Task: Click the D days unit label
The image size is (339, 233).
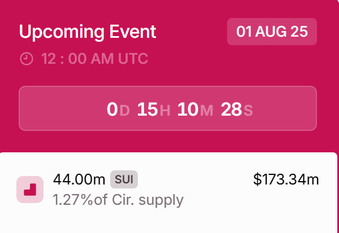Action: [x=125, y=111]
